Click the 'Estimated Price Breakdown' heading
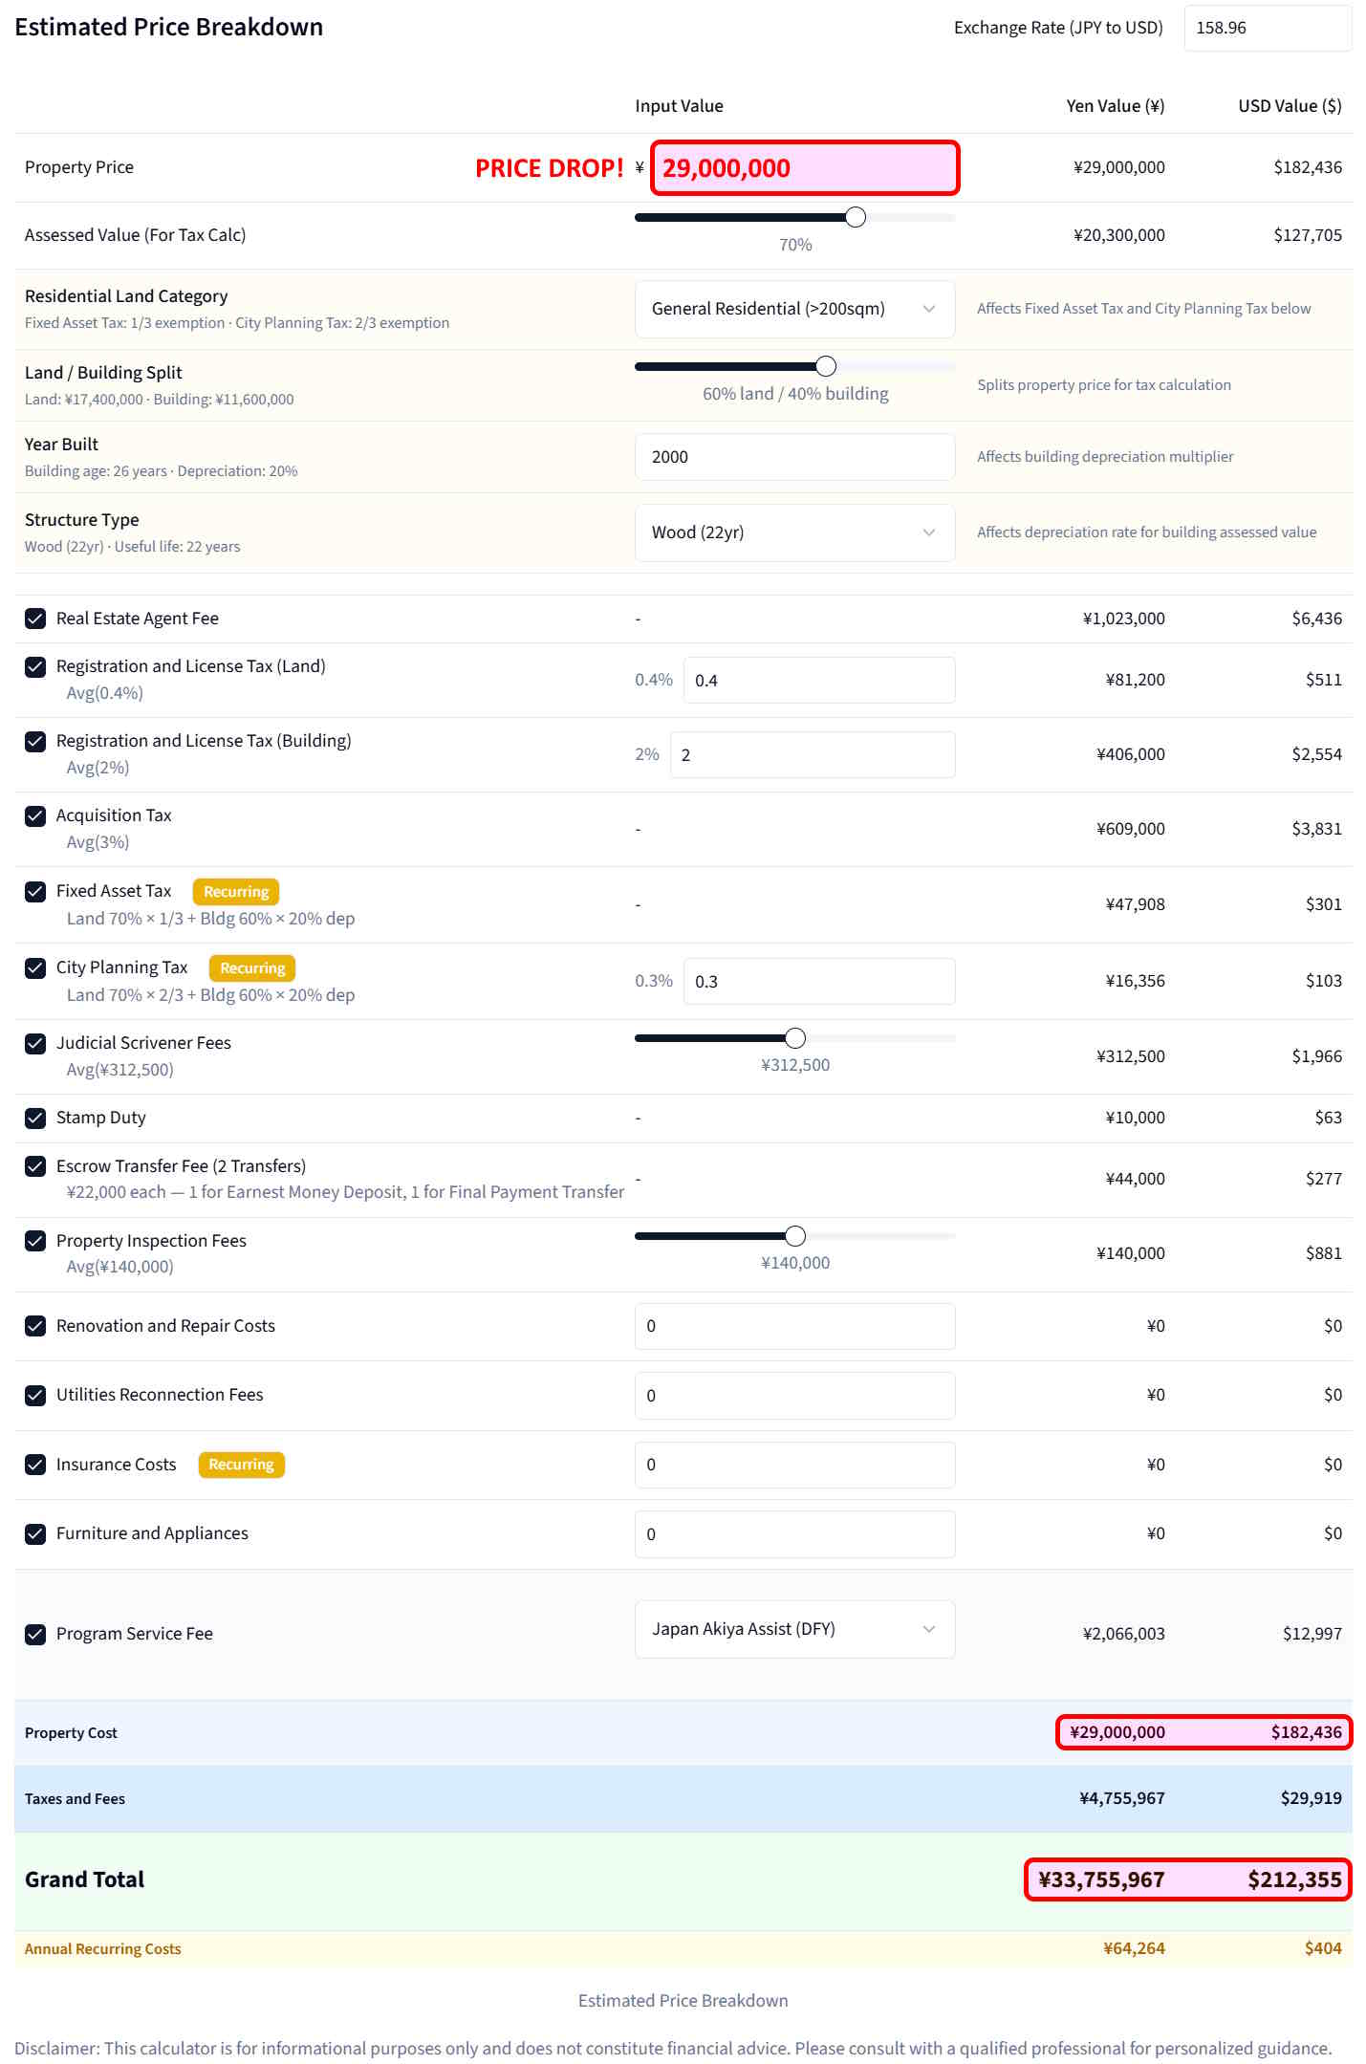Viewport: 1366px width, 2064px height. pos(168,27)
